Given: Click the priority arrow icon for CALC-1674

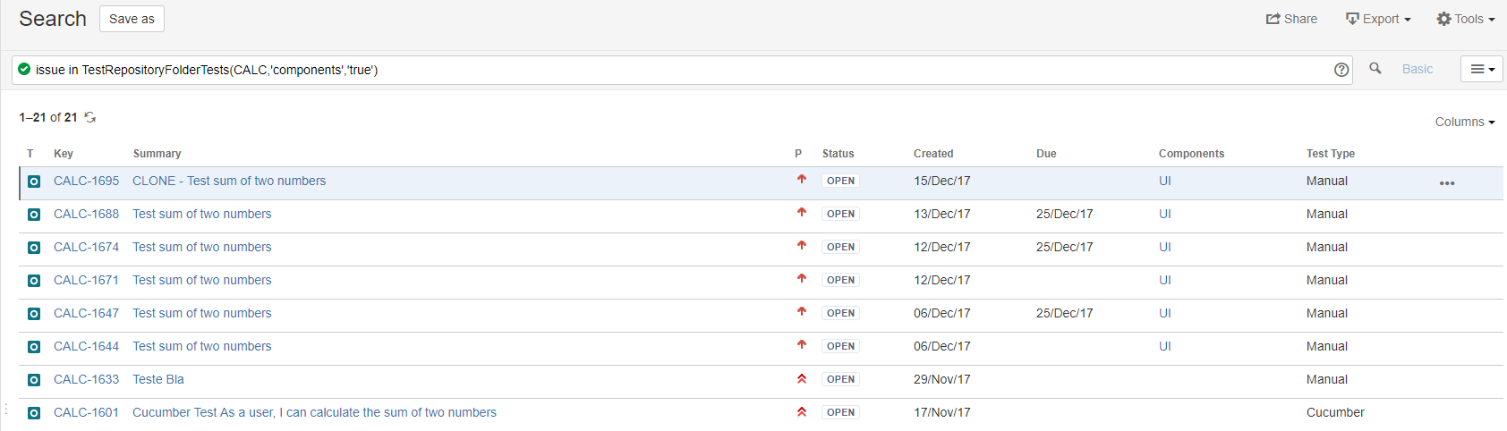Looking at the screenshot, I should (802, 246).
